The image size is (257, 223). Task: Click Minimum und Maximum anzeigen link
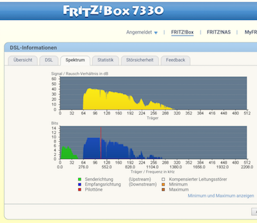(221, 196)
